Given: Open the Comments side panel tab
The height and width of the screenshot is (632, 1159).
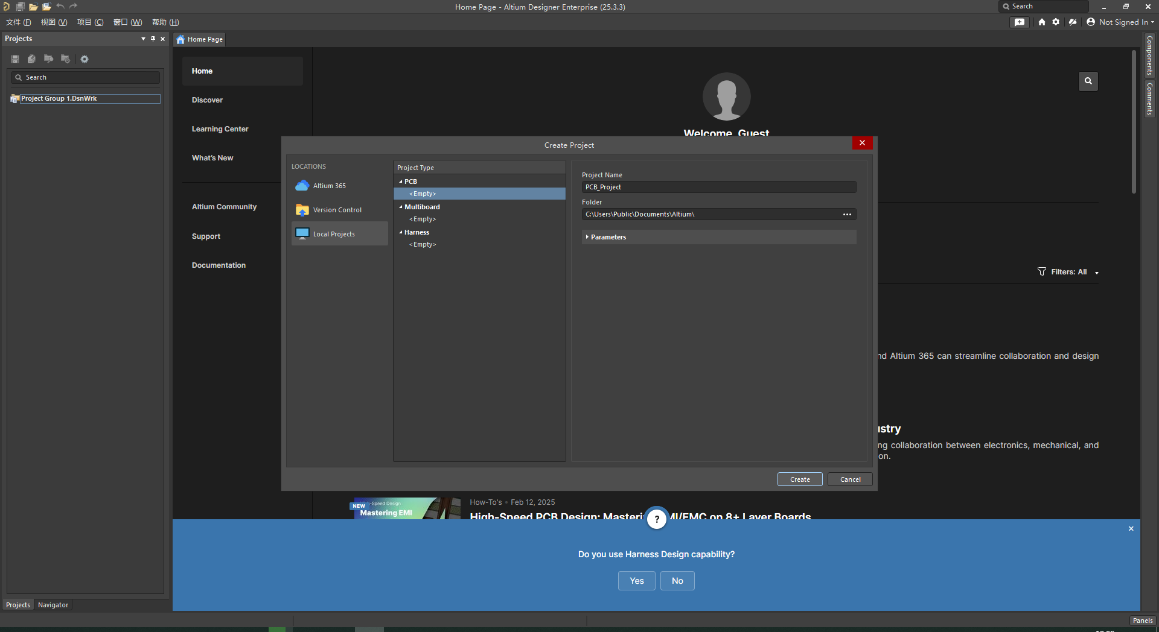Looking at the screenshot, I should coord(1150,99).
